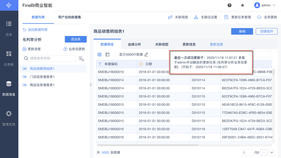Open the 数据准备 data preparation section
Viewport: 281px width, 158px height.
coord(9,89)
